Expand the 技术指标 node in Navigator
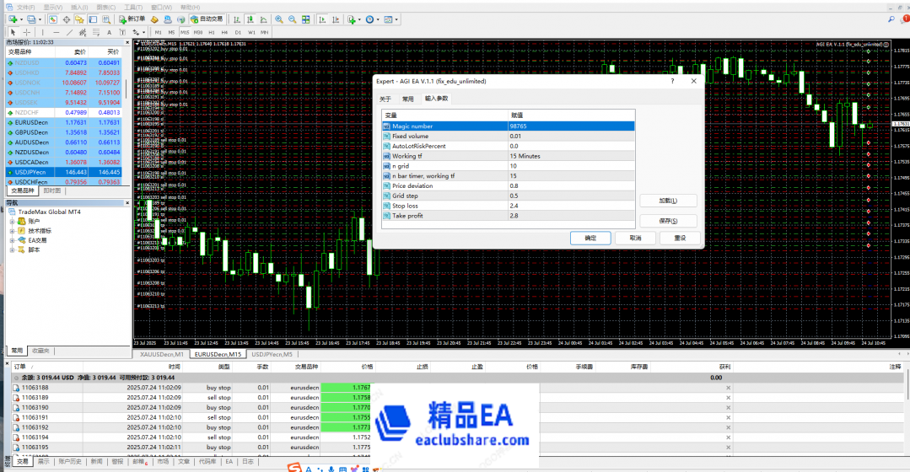This screenshot has height=472, width=910. click(12, 231)
